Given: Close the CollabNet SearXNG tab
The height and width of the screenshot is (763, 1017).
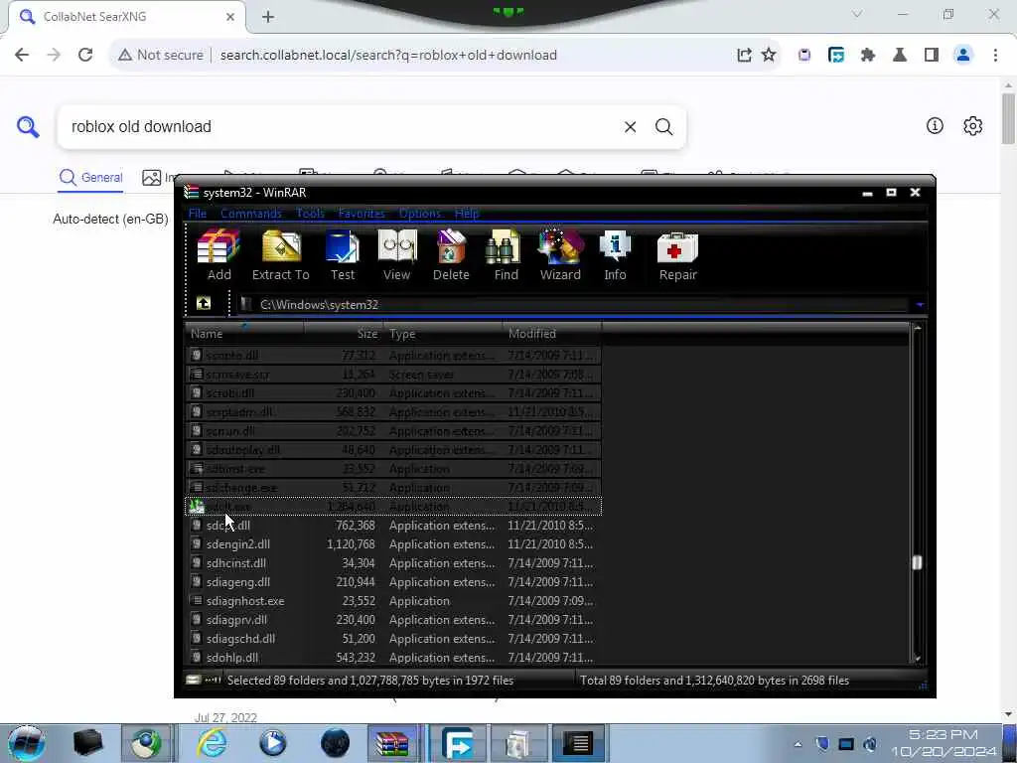Looking at the screenshot, I should (230, 17).
